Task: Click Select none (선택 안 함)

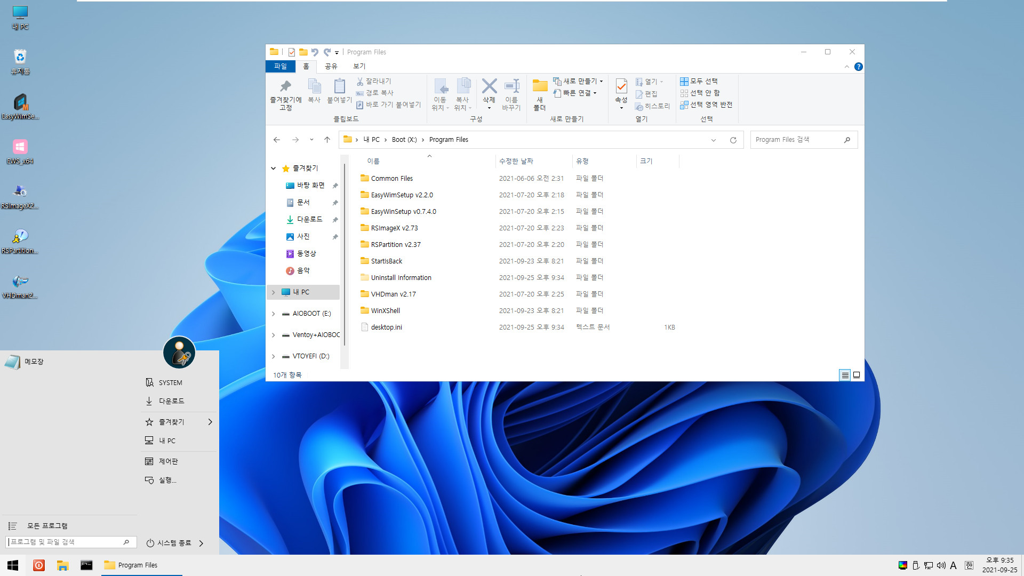Action: tap(700, 93)
